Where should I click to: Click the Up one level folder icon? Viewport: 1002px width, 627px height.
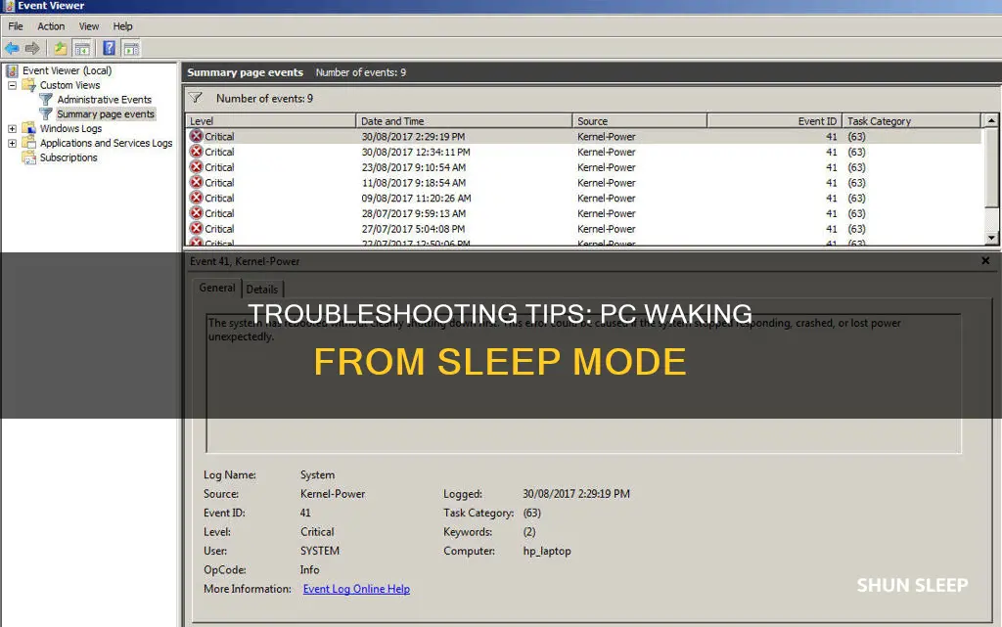click(60, 48)
